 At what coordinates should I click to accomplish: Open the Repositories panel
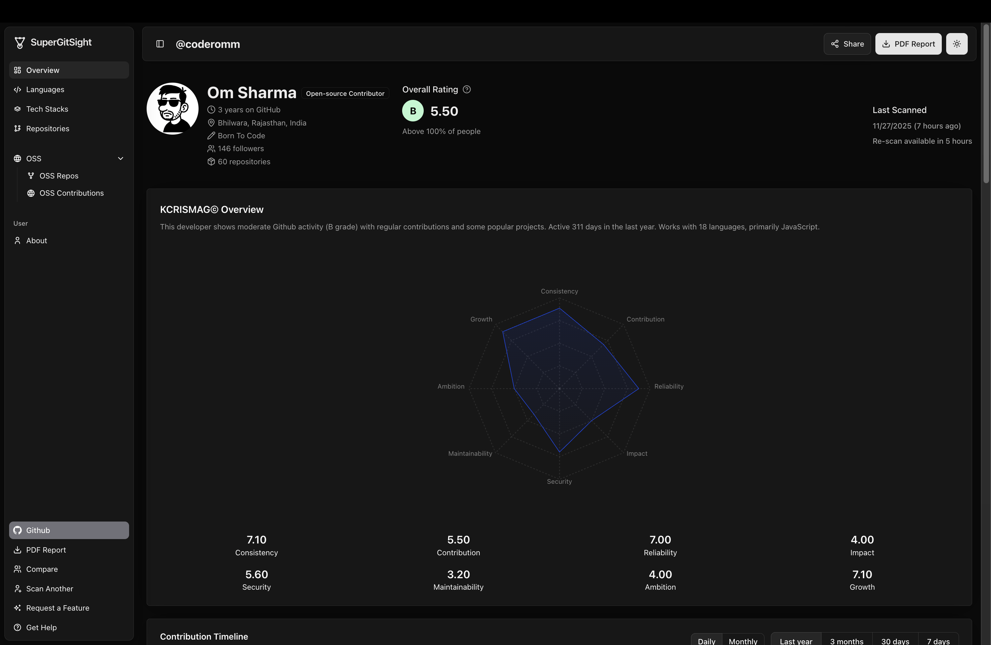pyautogui.click(x=47, y=128)
